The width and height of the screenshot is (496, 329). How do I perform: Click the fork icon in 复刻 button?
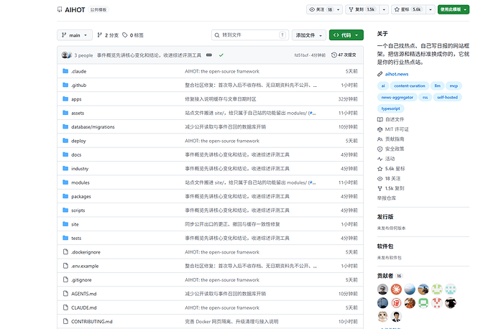351,9
